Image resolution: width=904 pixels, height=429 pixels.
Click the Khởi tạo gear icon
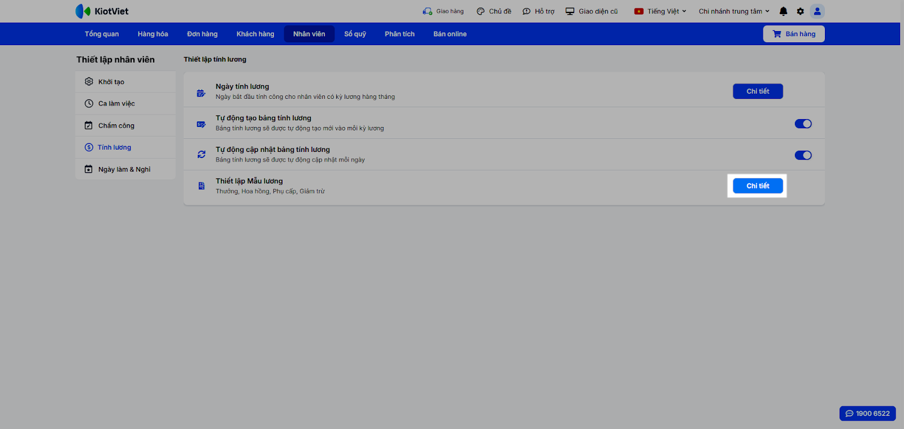[x=89, y=82]
